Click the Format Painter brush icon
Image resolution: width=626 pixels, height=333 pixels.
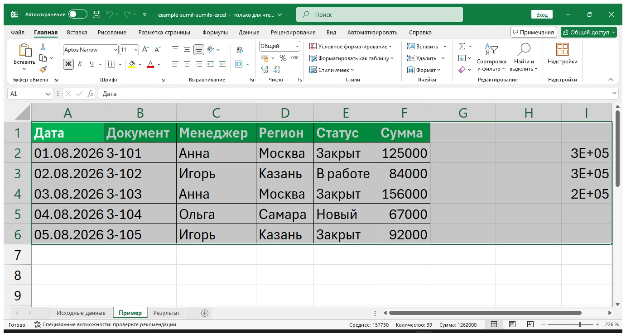(x=43, y=69)
